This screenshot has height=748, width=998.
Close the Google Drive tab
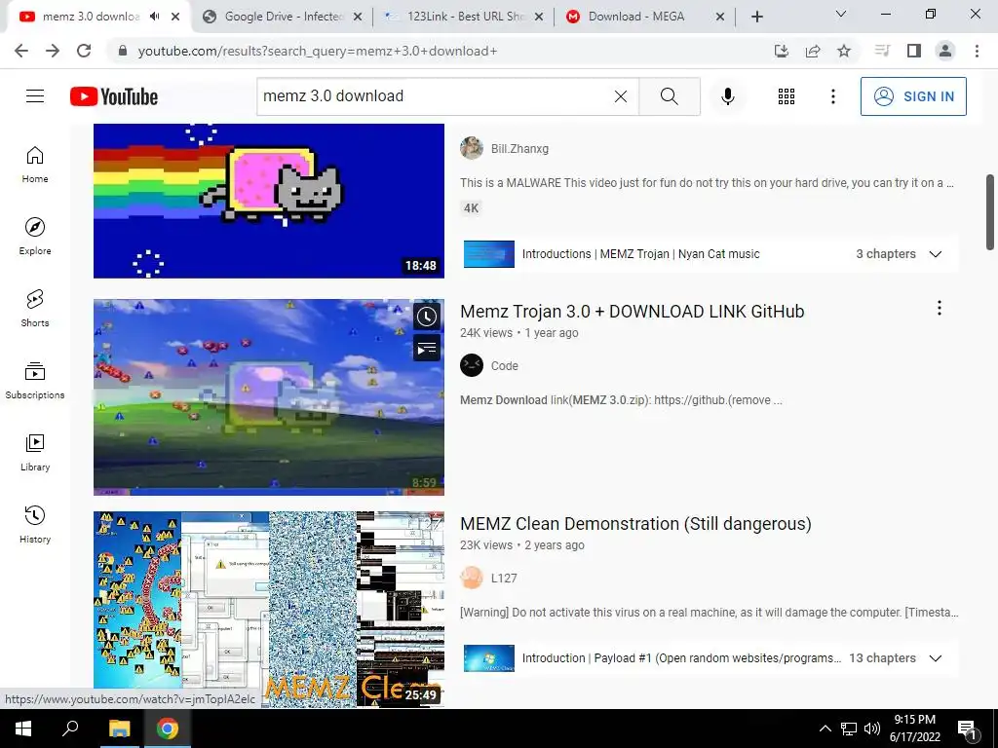tap(358, 18)
